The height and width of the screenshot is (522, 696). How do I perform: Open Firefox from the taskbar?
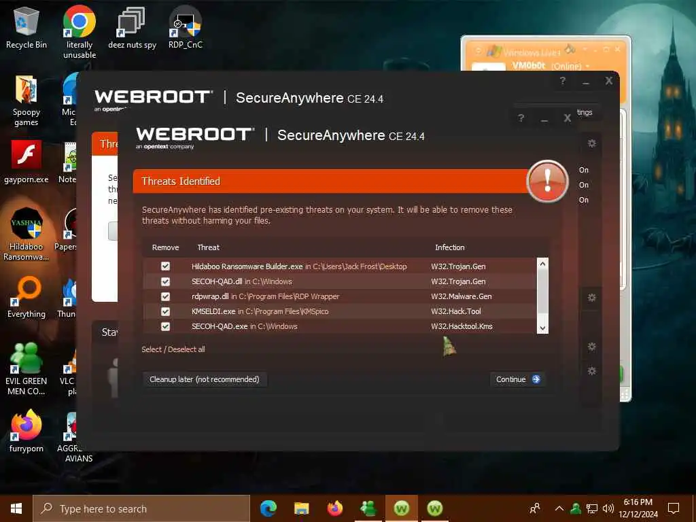click(334, 508)
